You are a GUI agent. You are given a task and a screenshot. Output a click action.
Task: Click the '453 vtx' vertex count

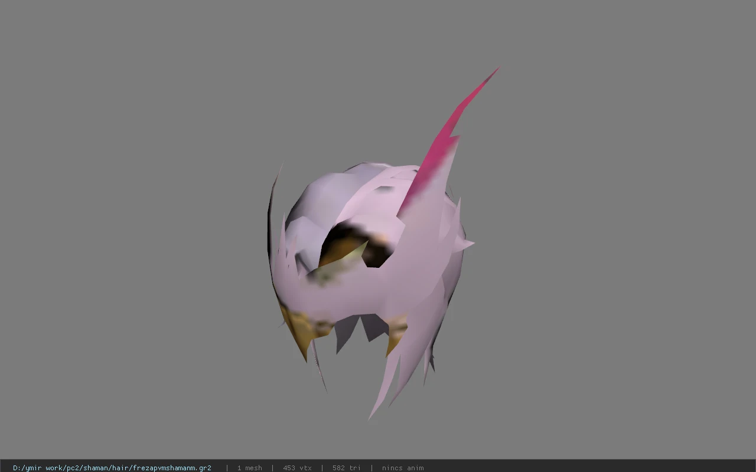297,468
